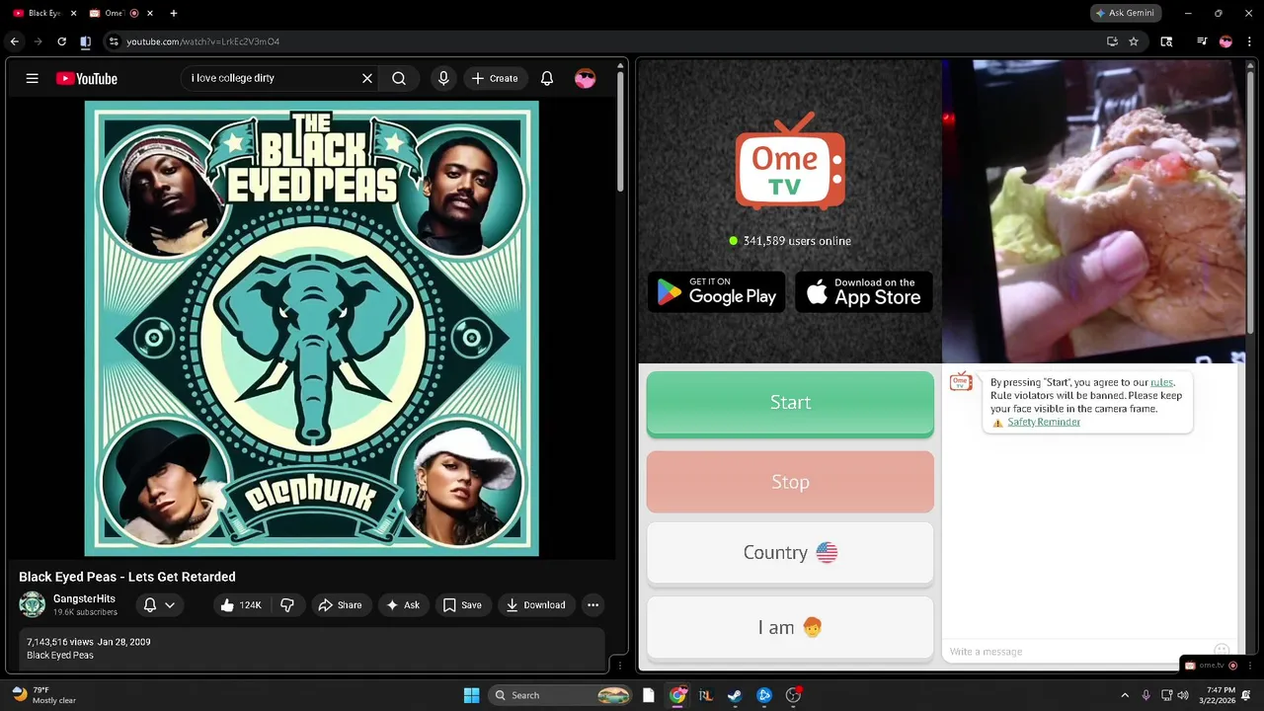Open the Ask Gemini button
The image size is (1264, 711).
1126,13
